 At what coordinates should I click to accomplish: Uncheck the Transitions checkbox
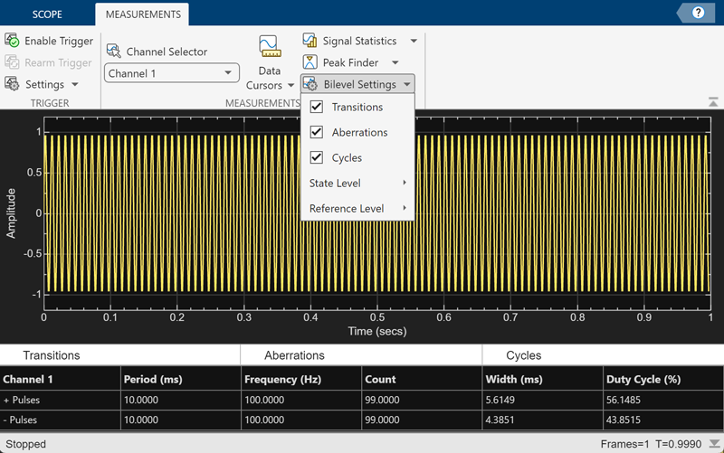pos(317,107)
